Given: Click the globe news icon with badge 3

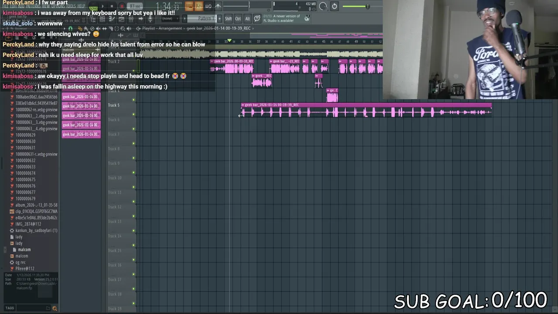Looking at the screenshot, I should click(307, 18).
